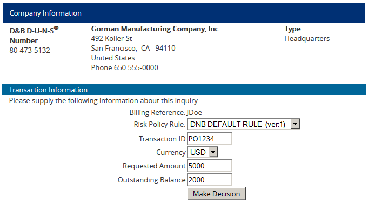Screen dimensions: 368x204
Task: Click the 492 Koller St address line
Action: point(111,38)
